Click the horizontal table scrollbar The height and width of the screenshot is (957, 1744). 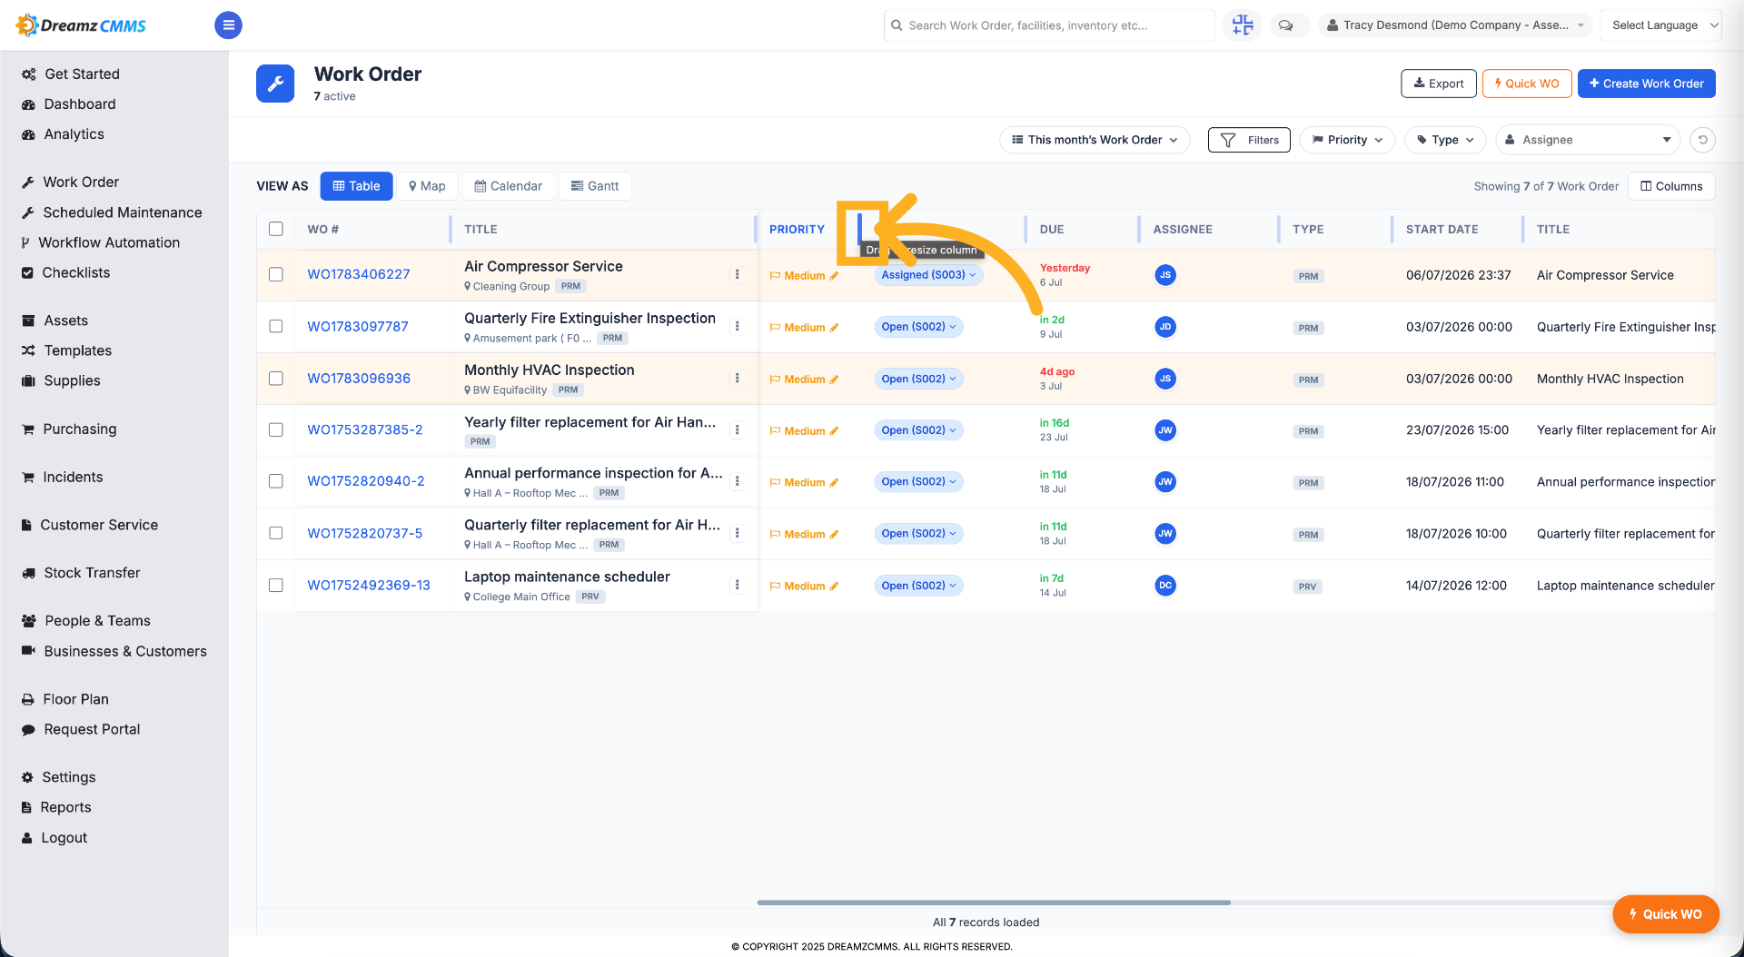[x=994, y=903]
